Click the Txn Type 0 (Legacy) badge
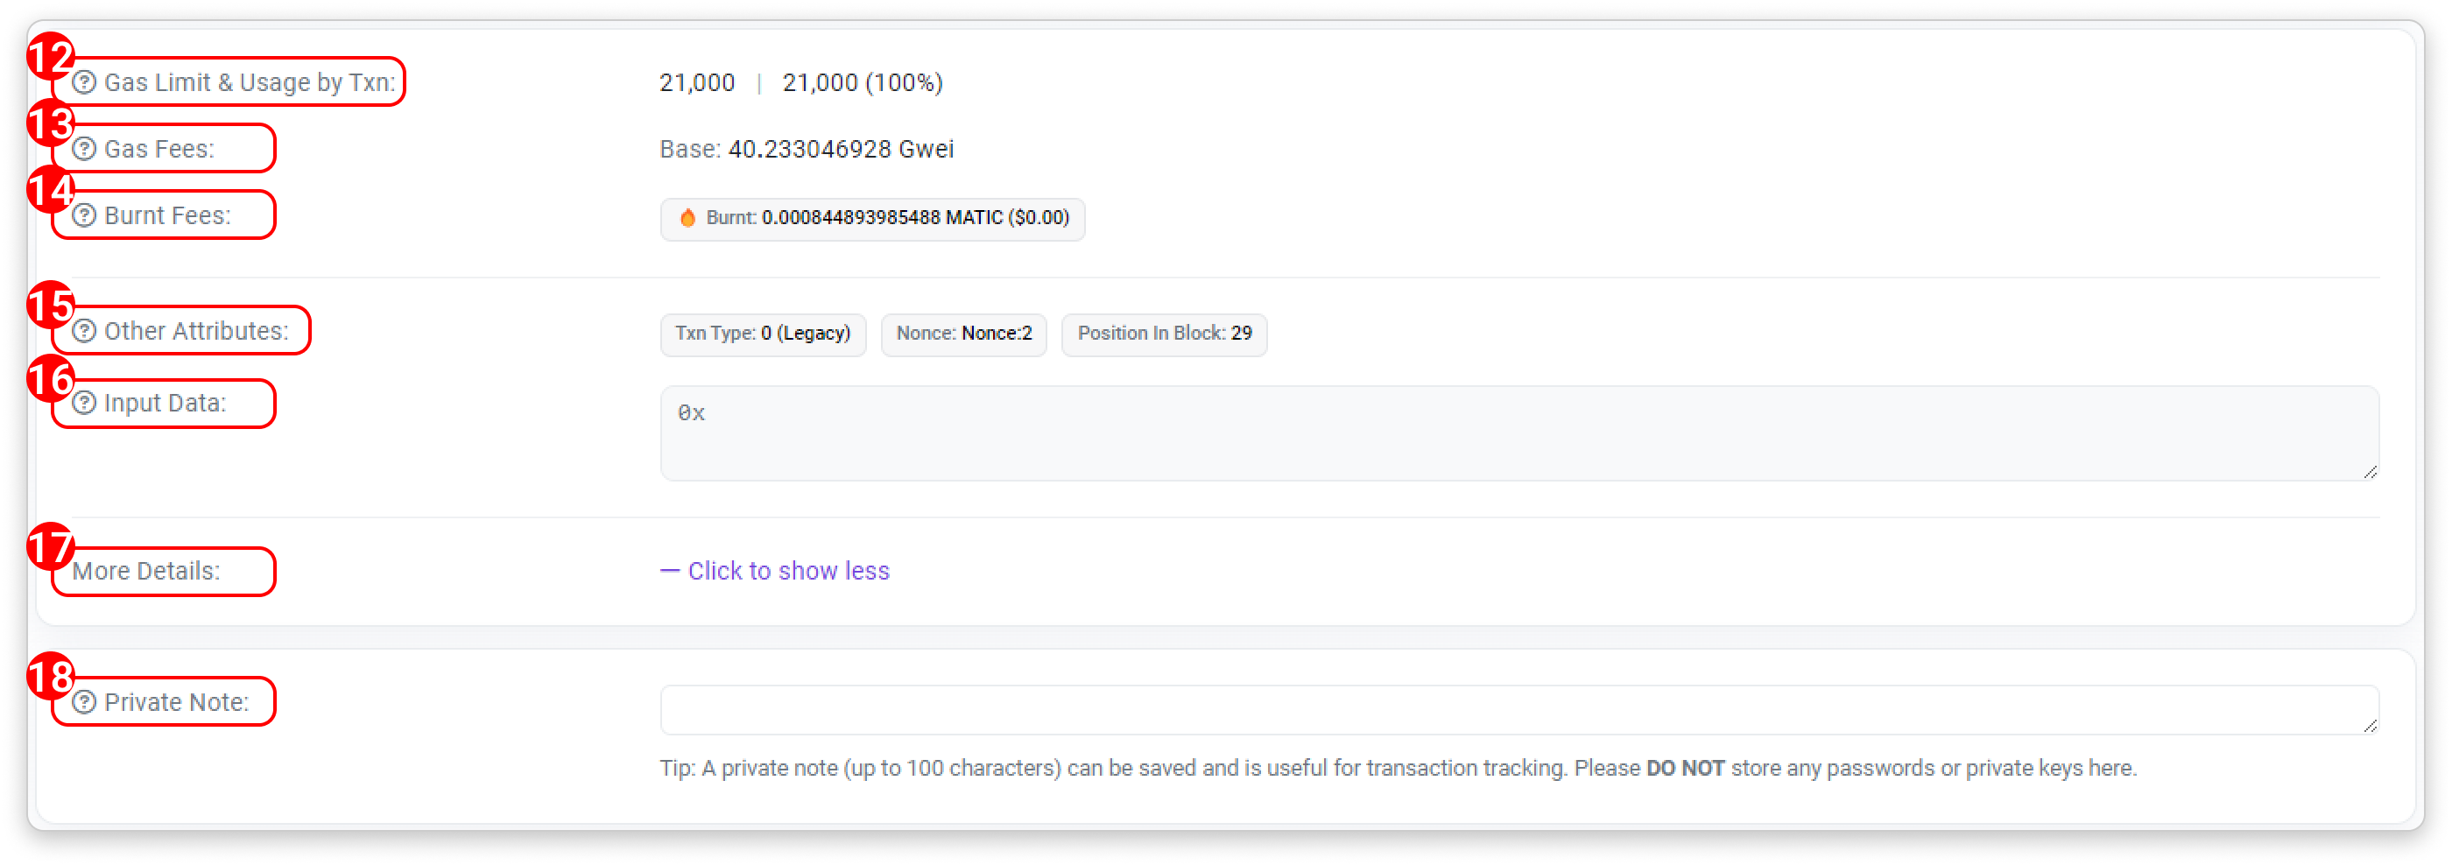The height and width of the screenshot is (865, 2452). [x=763, y=334]
